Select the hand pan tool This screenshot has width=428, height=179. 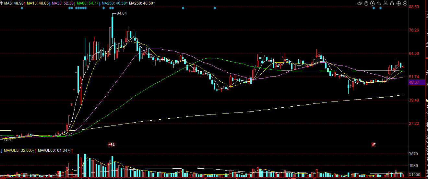click(x=366, y=3)
